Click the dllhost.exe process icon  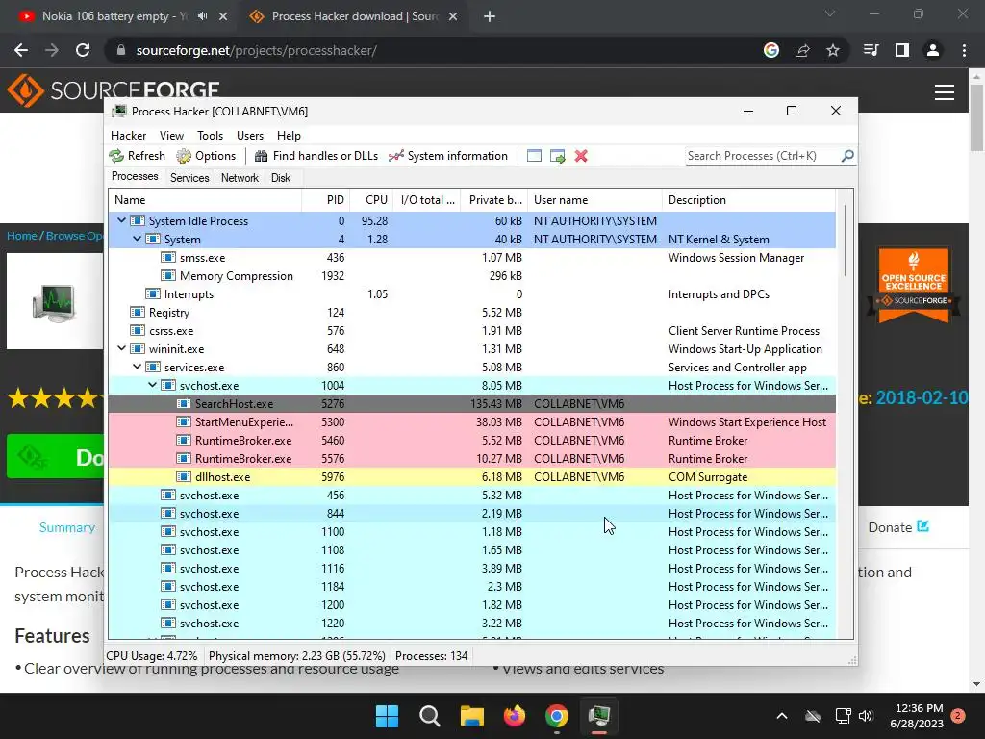(184, 477)
